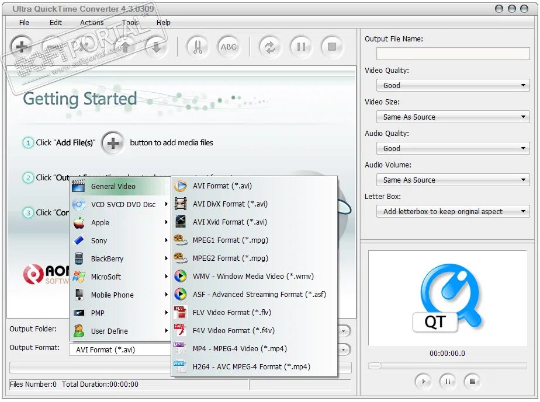
Task: Click the FLV flash icon
Action: tap(181, 312)
